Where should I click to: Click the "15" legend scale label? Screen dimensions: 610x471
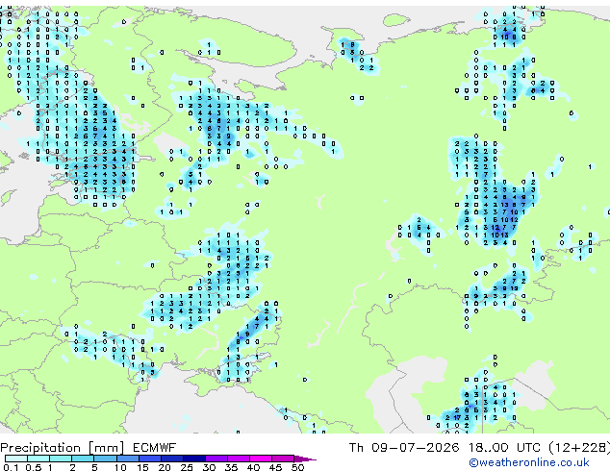tap(142, 467)
